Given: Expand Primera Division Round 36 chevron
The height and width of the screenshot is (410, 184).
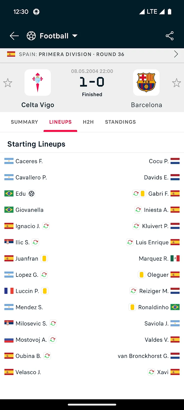Looking at the screenshot, I should (x=176, y=54).
